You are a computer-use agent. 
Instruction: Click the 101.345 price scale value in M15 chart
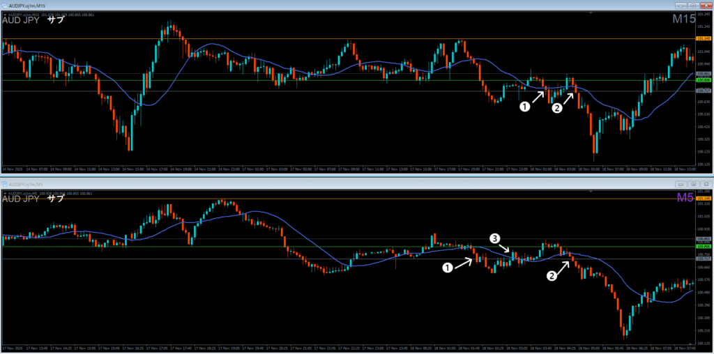(x=704, y=15)
